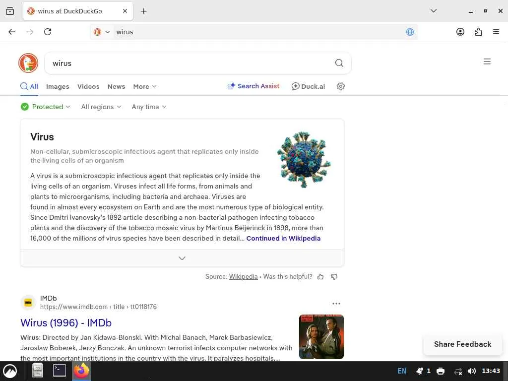Click the IMDb site name label

click(48, 298)
